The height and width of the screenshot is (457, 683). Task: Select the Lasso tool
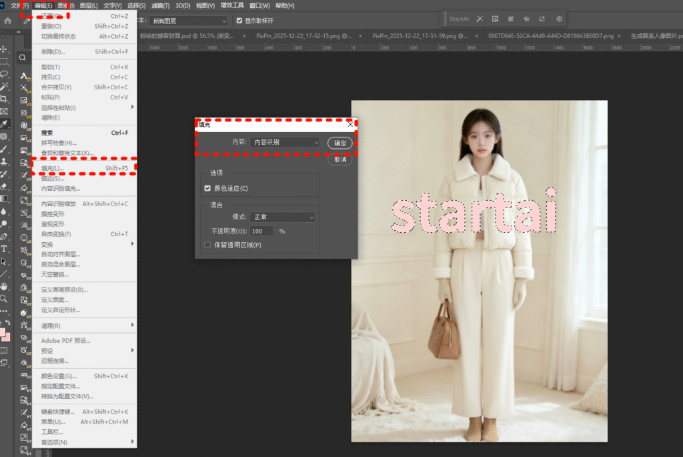coord(4,73)
